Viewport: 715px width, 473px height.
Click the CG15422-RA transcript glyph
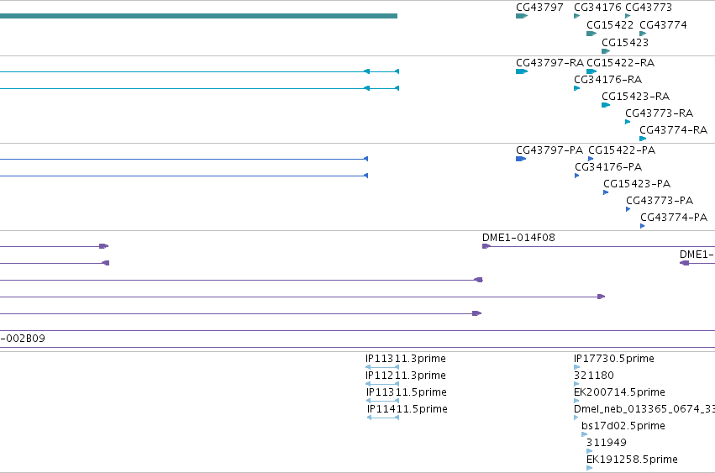pyautogui.click(x=591, y=71)
